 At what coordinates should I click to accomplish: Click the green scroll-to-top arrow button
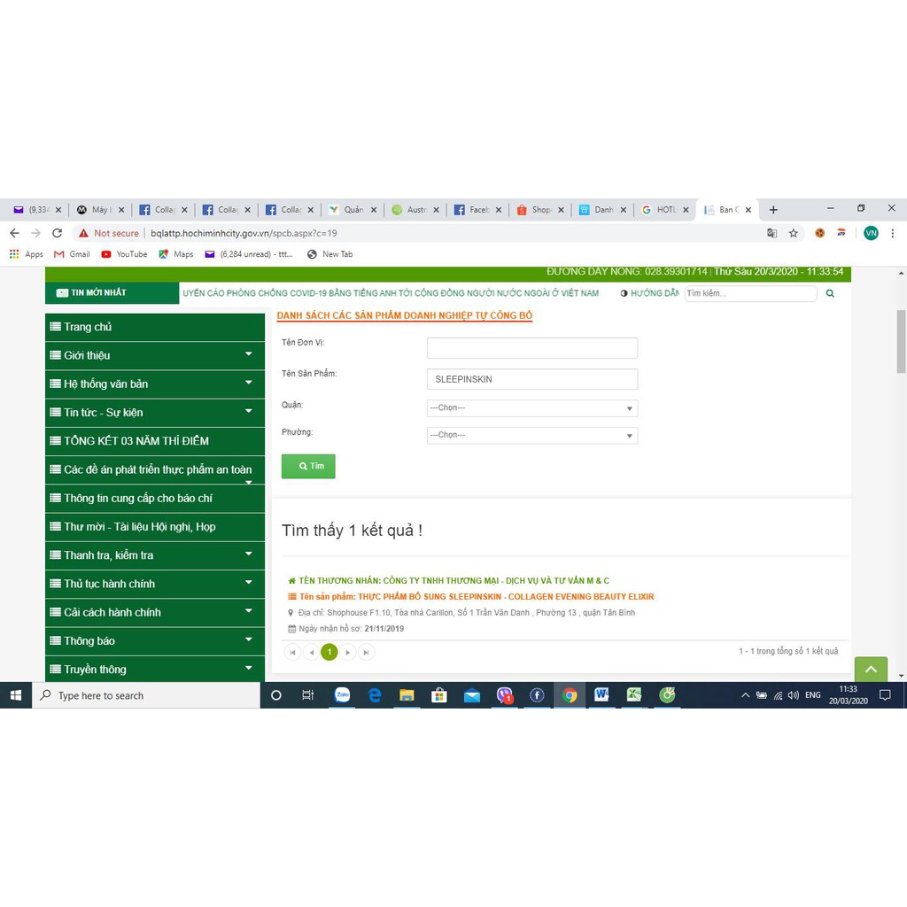[x=871, y=670]
